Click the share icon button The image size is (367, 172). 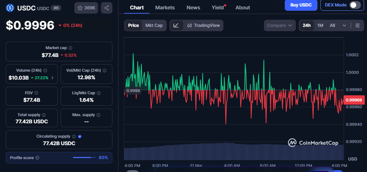(x=106, y=8)
